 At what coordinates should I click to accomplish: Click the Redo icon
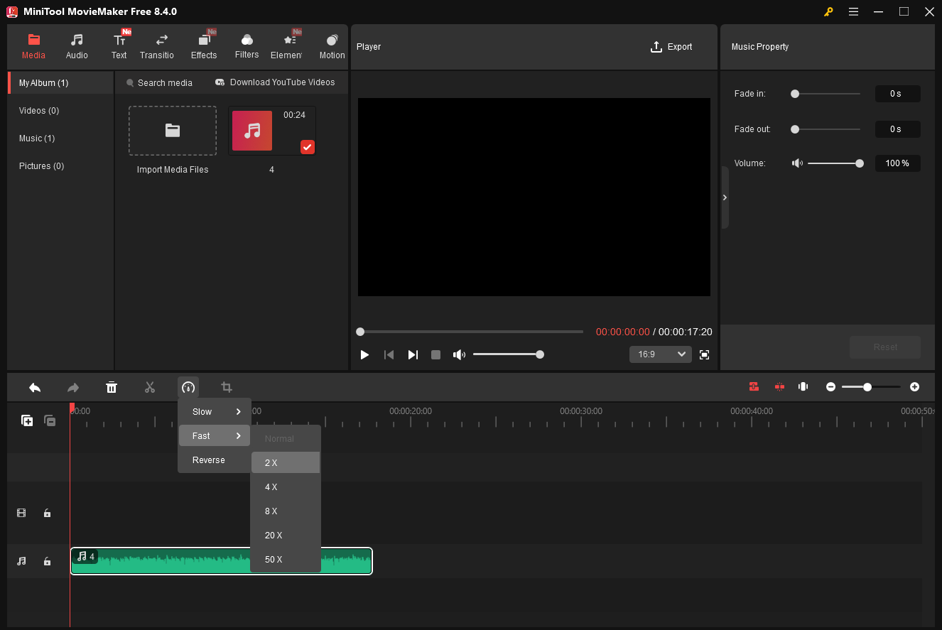pyautogui.click(x=73, y=387)
